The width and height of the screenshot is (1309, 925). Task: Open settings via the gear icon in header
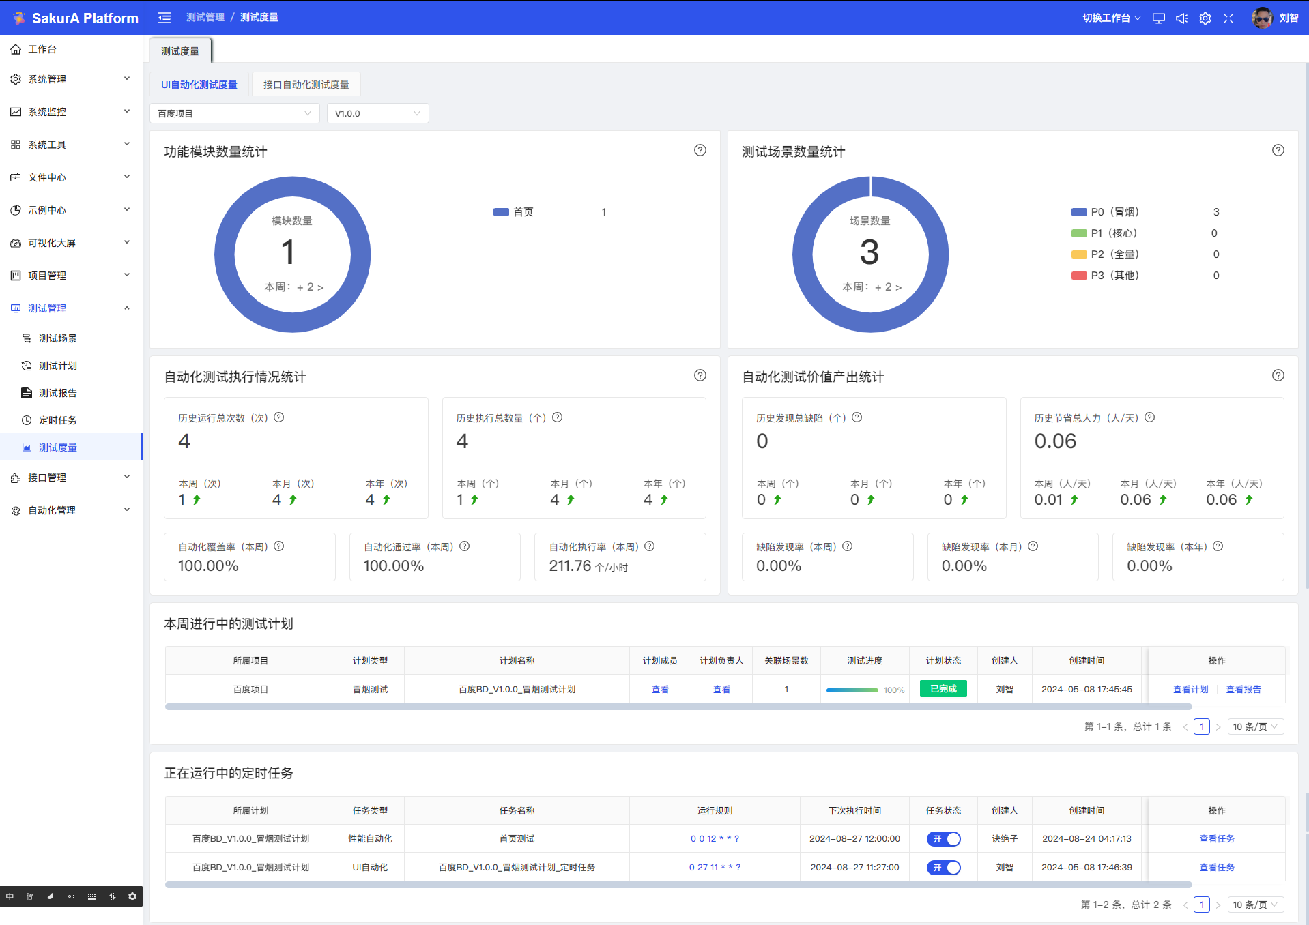coord(1205,18)
